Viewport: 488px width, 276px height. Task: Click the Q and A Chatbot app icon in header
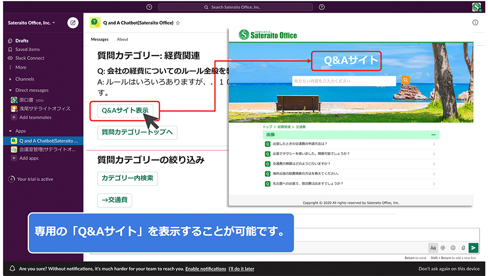pos(95,22)
